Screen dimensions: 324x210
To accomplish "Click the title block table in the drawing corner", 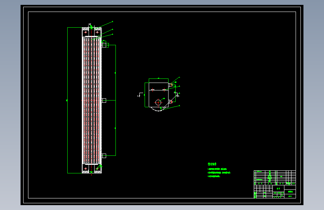I will tap(275, 184).
